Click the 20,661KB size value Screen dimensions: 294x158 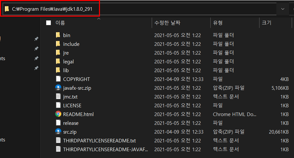point(279,132)
